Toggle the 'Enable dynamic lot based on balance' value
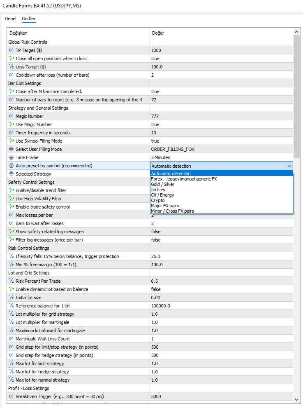303x408 pixels. (222, 289)
